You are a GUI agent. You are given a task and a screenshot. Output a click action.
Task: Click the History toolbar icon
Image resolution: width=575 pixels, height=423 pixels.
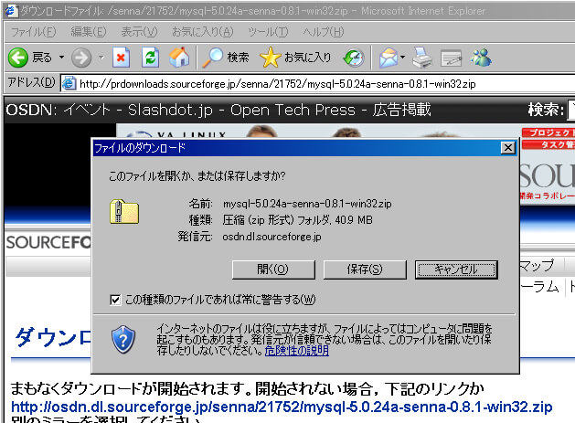pyautogui.click(x=354, y=58)
